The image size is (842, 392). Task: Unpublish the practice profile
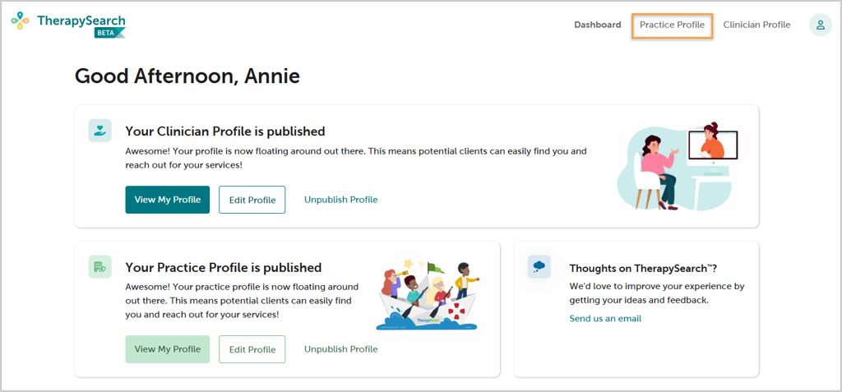[x=341, y=349]
